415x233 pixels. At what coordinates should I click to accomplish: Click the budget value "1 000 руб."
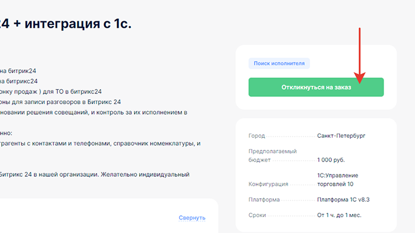pos(331,160)
